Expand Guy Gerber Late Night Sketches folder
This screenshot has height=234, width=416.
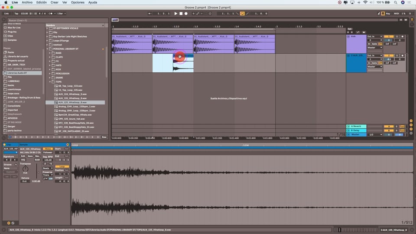tap(47, 36)
